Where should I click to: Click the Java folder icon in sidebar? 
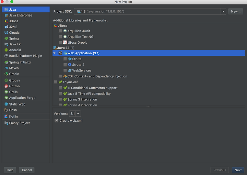click(x=6, y=10)
